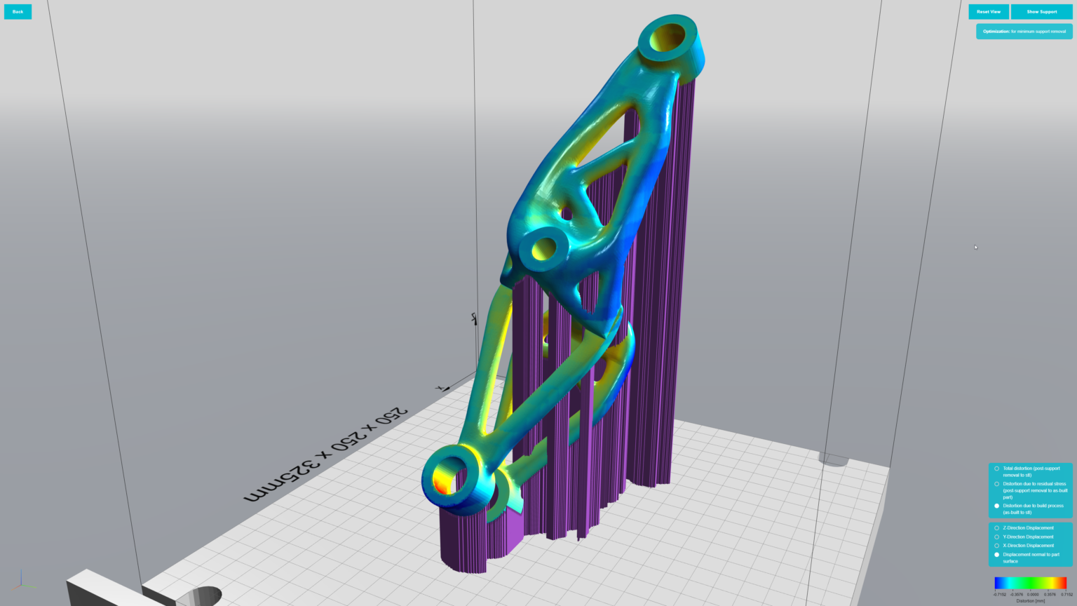The image size is (1077, 606).
Task: Enable X-Direction Displacement view
Action: pos(996,546)
